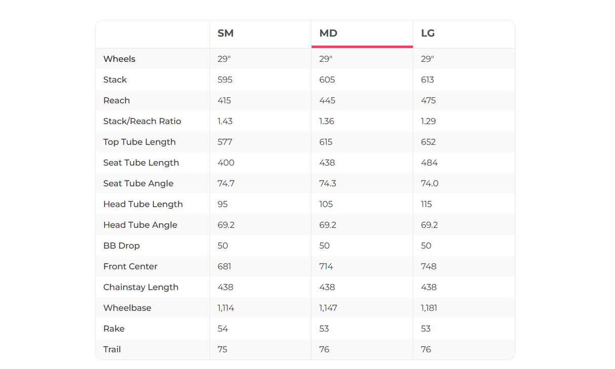Image resolution: width=615 pixels, height=369 pixels.
Task: Click the Stack row label
Action: pos(115,80)
